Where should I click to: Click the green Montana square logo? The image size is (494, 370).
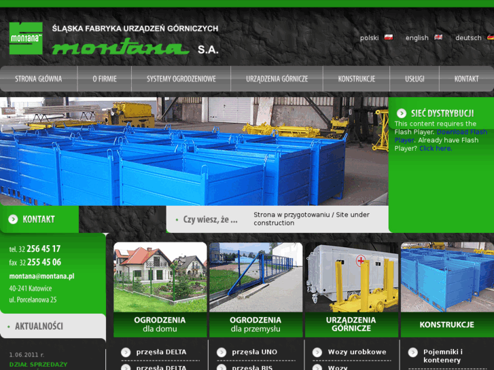click(26, 38)
